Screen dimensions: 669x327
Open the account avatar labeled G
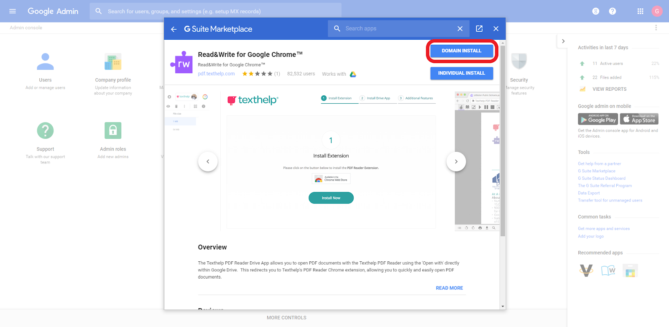(x=657, y=11)
